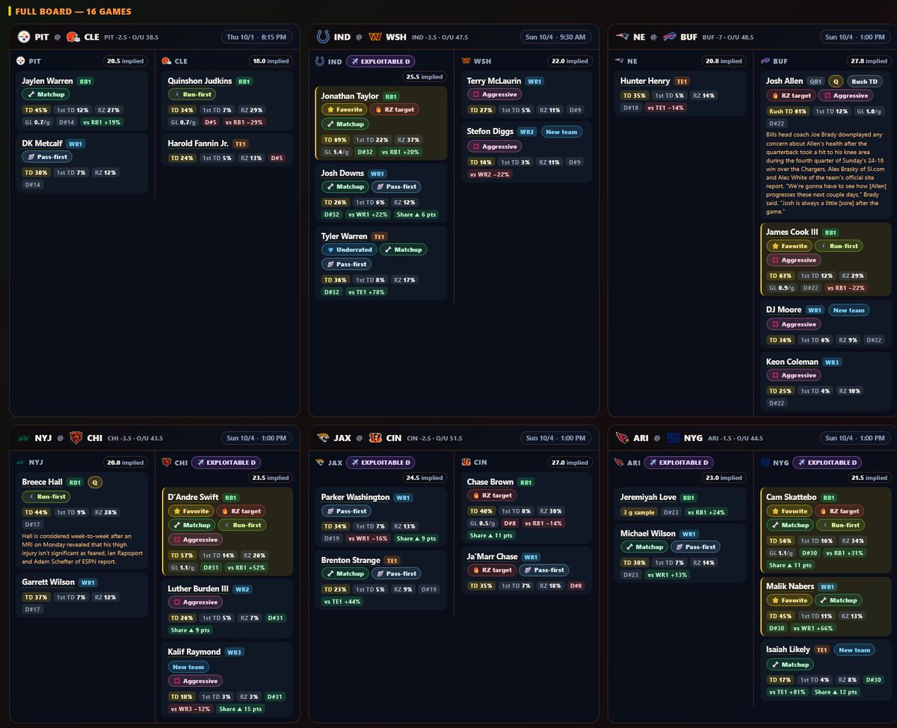Click vs RB1 +52% on D'Andre Swift
Image resolution: width=897 pixels, height=728 pixels.
(x=246, y=568)
